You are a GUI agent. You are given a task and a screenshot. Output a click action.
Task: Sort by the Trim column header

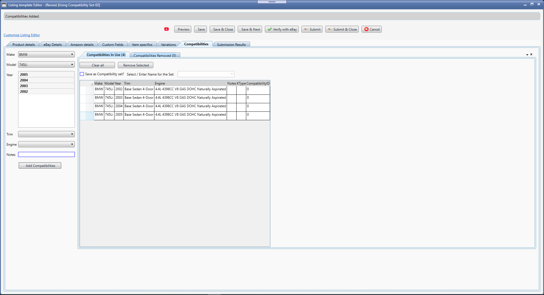pos(139,83)
